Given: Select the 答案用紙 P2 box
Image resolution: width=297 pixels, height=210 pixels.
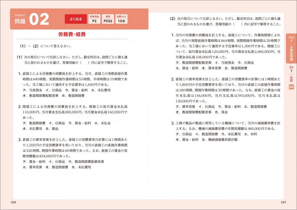Looking at the screenshot, I should point(94,19).
